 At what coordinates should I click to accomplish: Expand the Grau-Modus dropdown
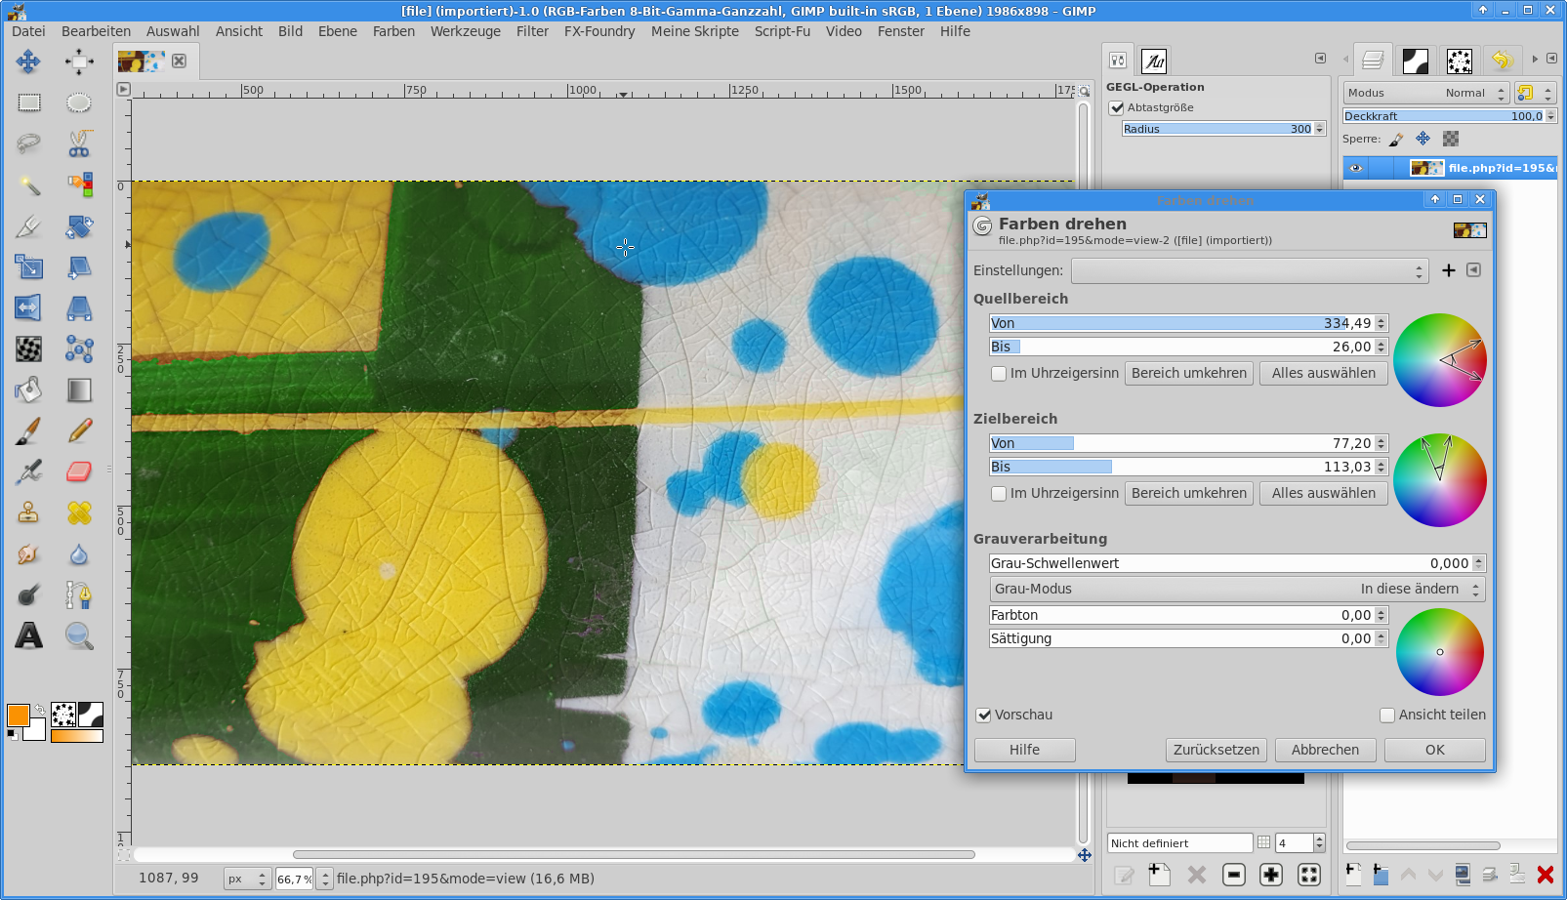pos(1236,589)
